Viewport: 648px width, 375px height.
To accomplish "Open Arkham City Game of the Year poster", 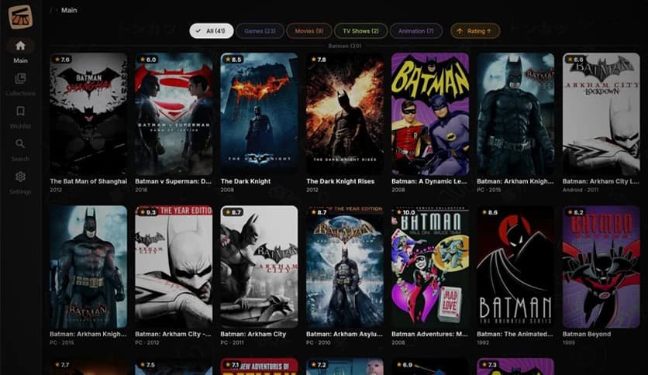I will pyautogui.click(x=174, y=267).
